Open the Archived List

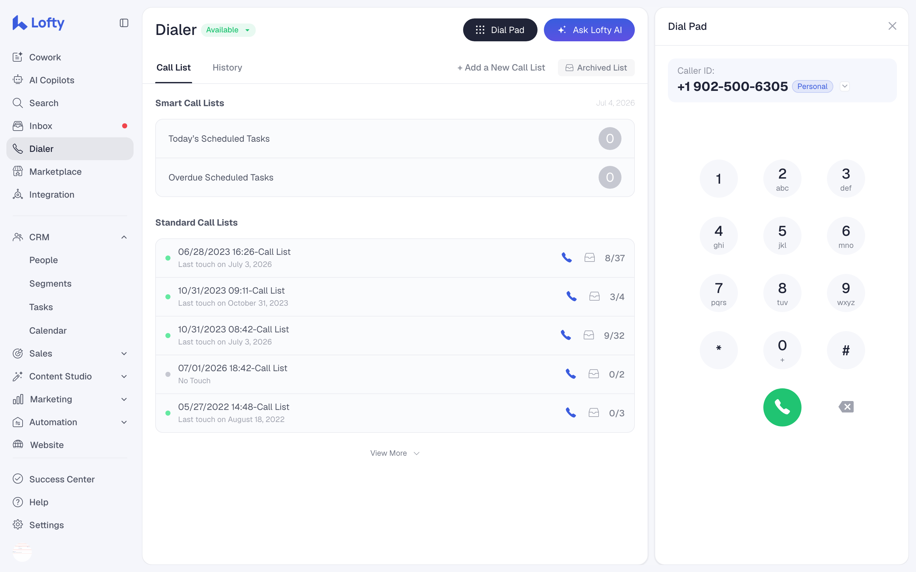pos(596,68)
